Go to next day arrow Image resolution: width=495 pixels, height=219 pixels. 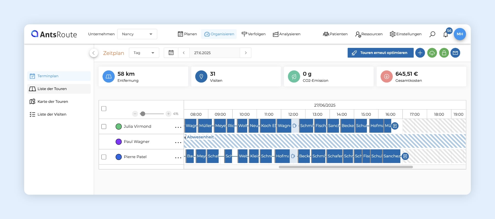point(245,53)
